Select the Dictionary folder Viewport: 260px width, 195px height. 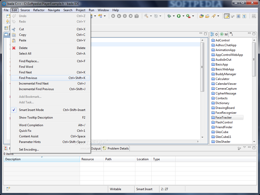[220, 103]
